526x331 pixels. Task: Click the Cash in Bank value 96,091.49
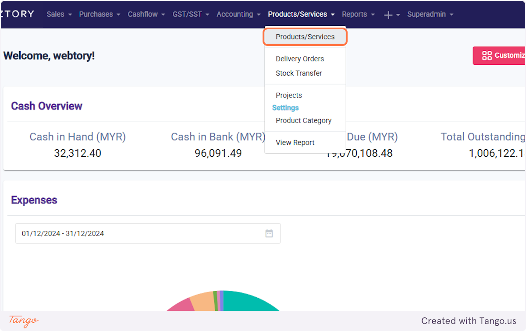tap(218, 153)
